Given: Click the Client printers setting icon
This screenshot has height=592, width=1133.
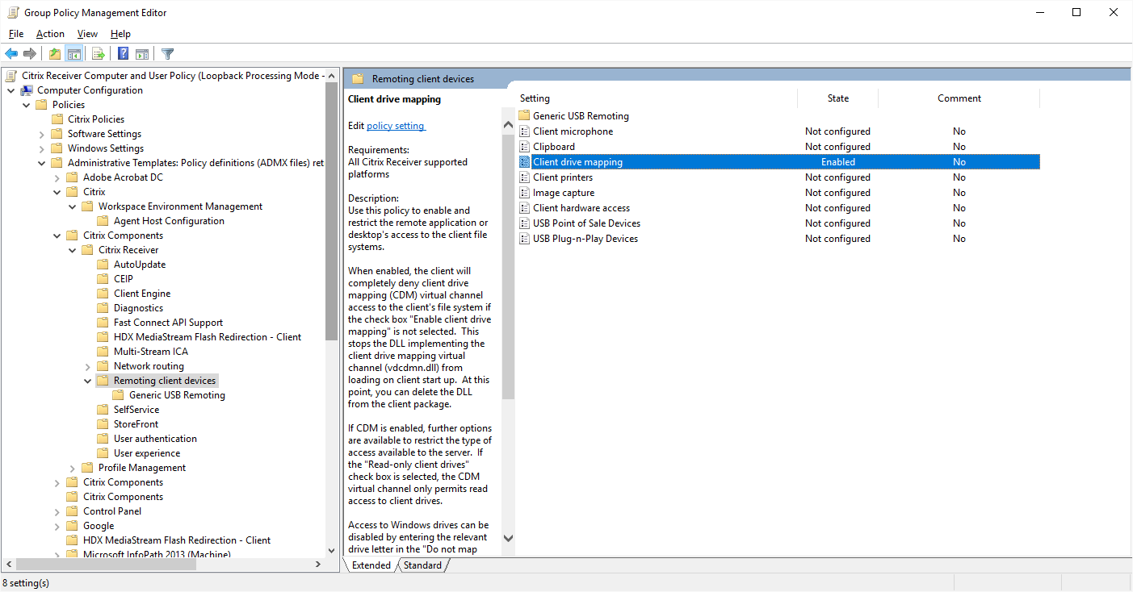Looking at the screenshot, I should [x=524, y=177].
